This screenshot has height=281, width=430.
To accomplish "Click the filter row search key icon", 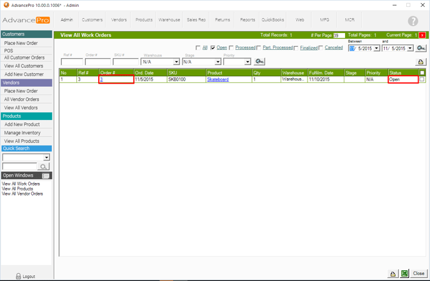I will pos(259,61).
